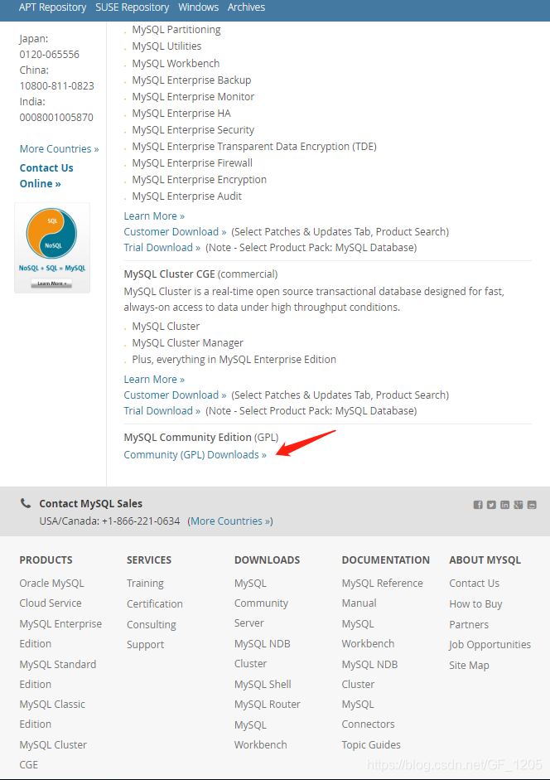550x780 pixels.
Task: Click the Contact MySQL Sales heading
Action: (x=90, y=503)
